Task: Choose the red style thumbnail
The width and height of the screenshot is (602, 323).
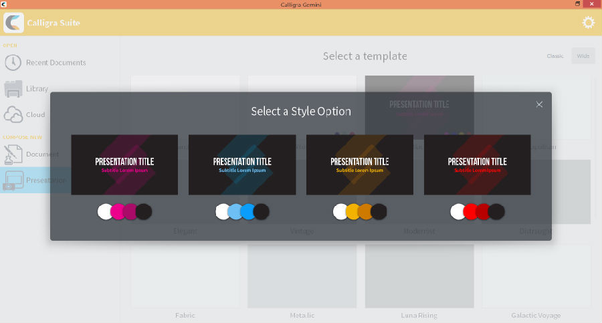Action: click(477, 165)
